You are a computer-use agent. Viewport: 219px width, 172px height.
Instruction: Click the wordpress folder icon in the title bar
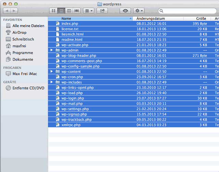tap(100, 4)
